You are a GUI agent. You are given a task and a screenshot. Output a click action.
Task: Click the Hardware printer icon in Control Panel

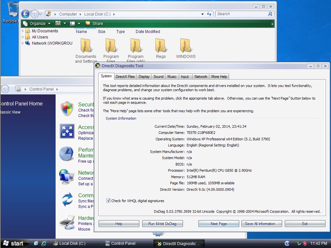[67, 222]
